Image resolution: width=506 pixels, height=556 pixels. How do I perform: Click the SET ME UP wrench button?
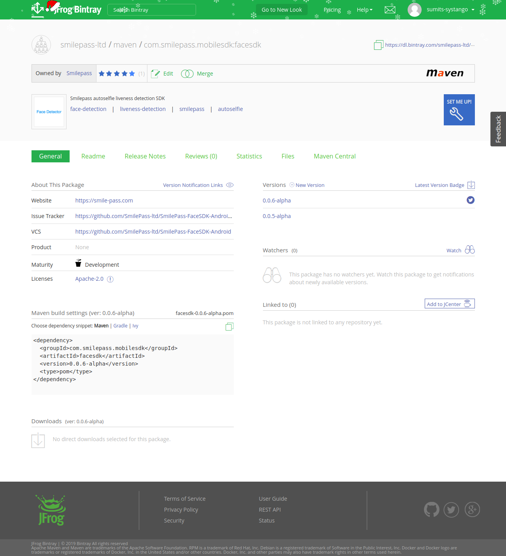(x=459, y=110)
